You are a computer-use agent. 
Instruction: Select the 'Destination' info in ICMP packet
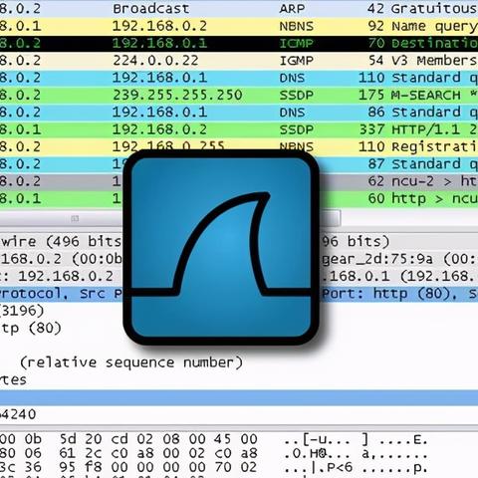(x=434, y=43)
